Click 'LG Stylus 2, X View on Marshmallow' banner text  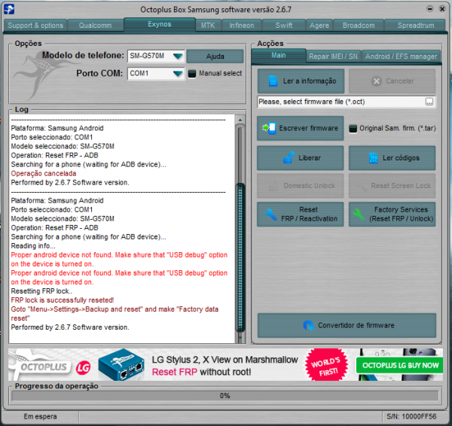pos(224,360)
